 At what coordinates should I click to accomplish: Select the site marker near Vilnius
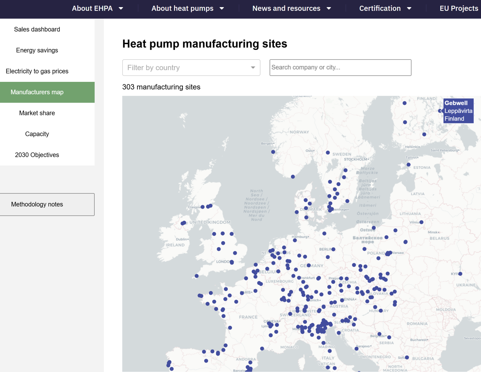(421, 222)
